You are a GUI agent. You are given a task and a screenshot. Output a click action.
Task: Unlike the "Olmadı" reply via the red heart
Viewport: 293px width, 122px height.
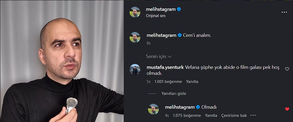(287, 109)
